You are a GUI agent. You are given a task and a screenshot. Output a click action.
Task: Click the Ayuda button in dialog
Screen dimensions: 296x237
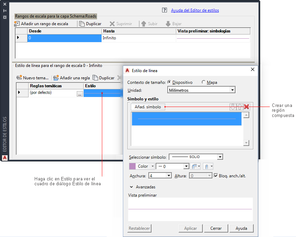[241, 228]
